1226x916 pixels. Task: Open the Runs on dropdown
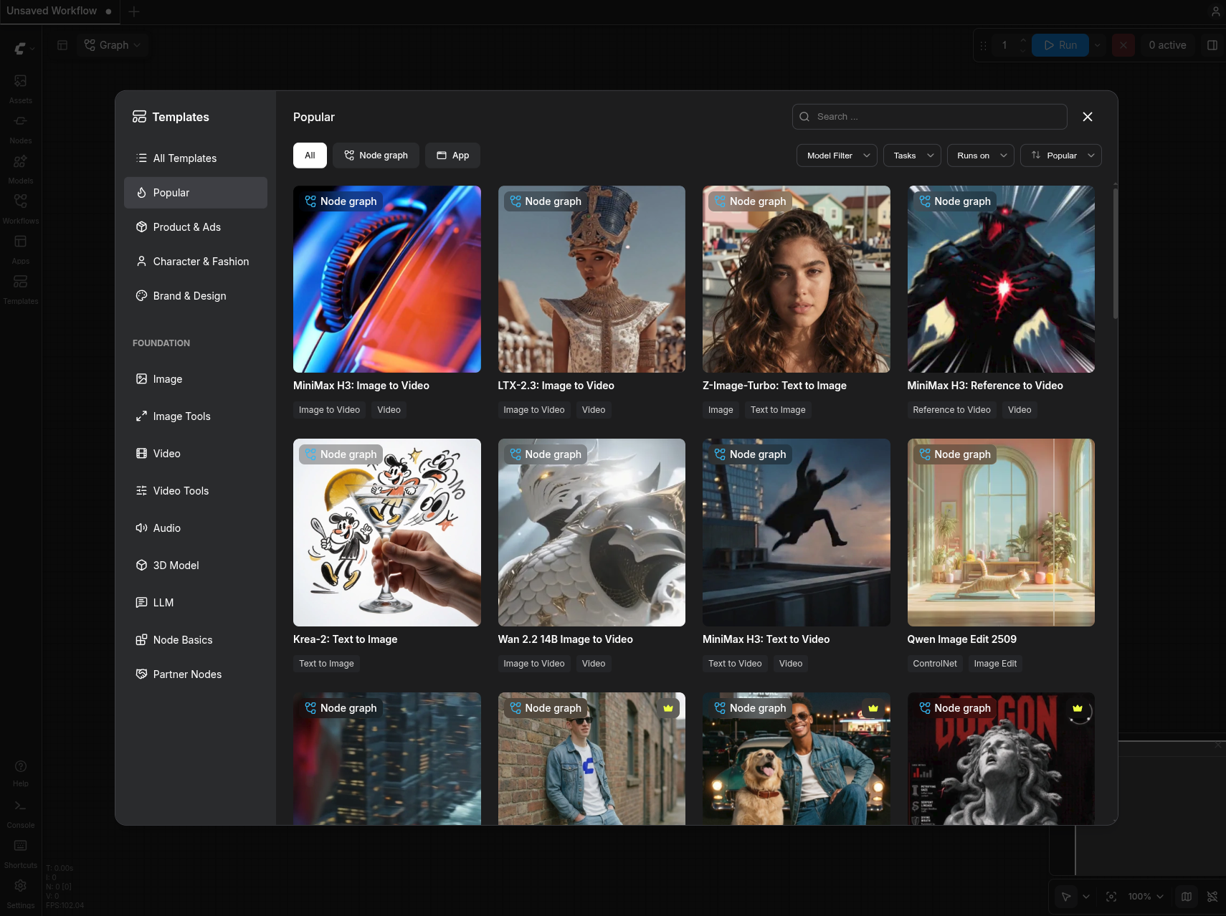(x=981, y=156)
